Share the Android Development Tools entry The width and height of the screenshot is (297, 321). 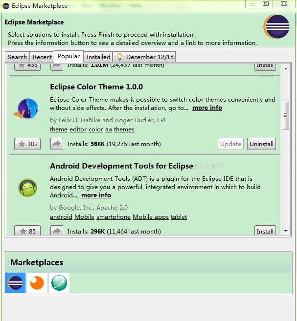(57, 231)
